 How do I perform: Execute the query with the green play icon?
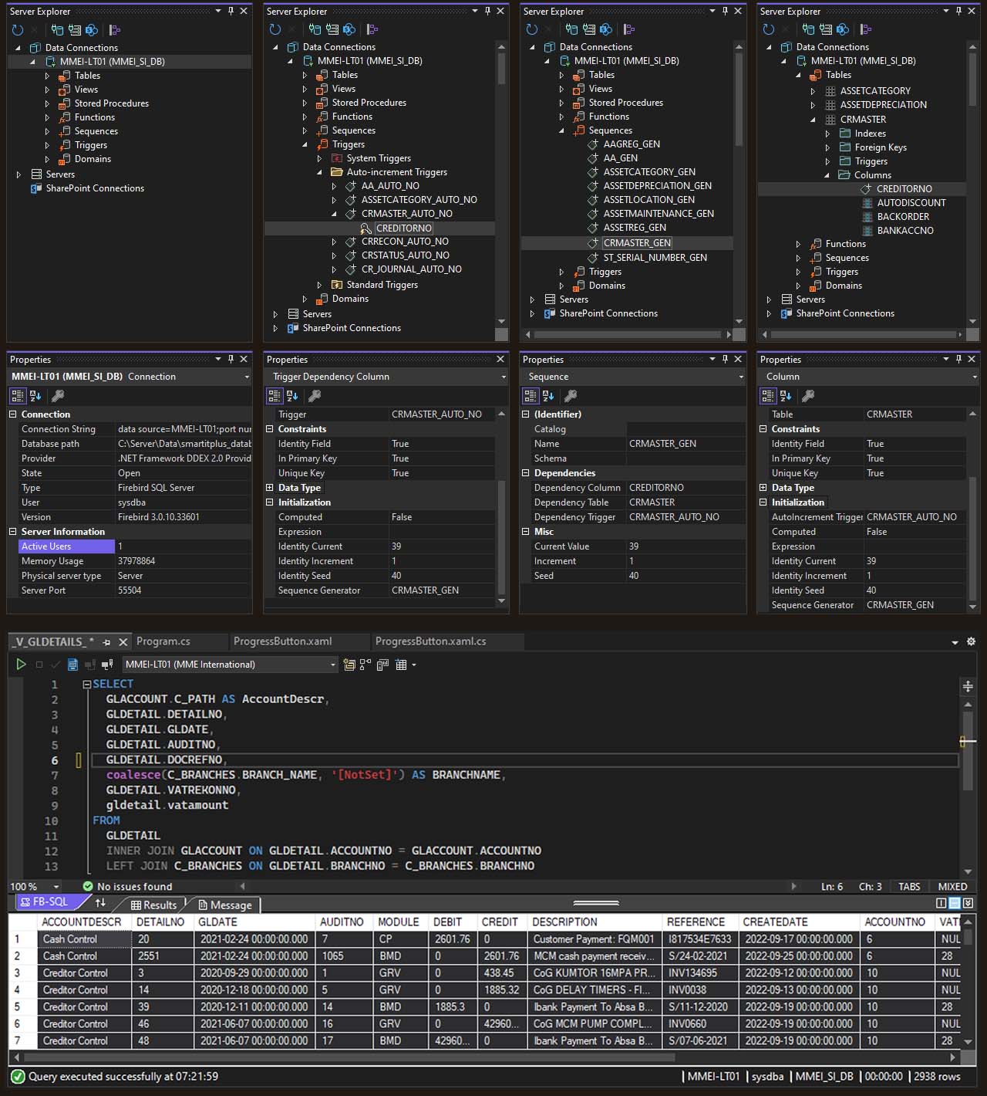coord(21,664)
